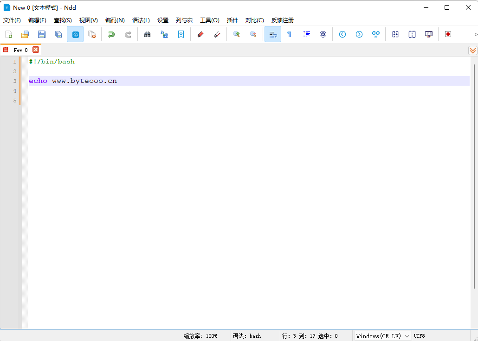The width and height of the screenshot is (478, 341).
Task: Click the Save floppy disk icon
Action: 42,34
